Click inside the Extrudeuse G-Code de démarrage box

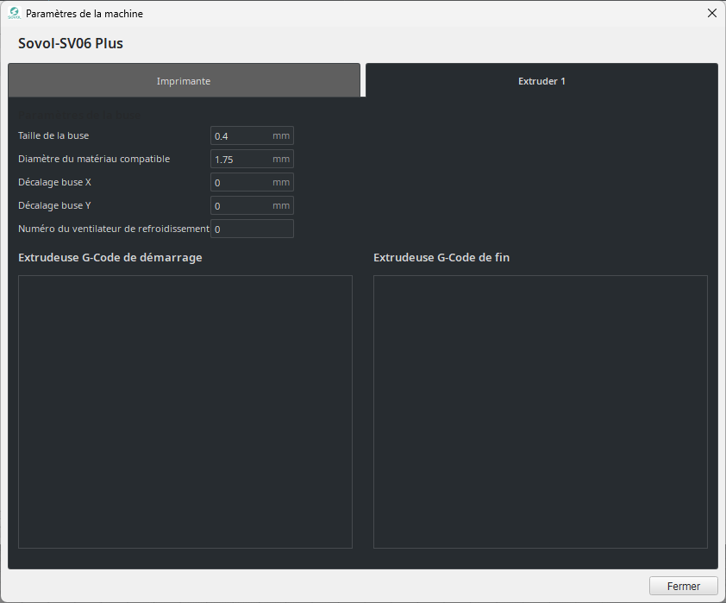185,411
